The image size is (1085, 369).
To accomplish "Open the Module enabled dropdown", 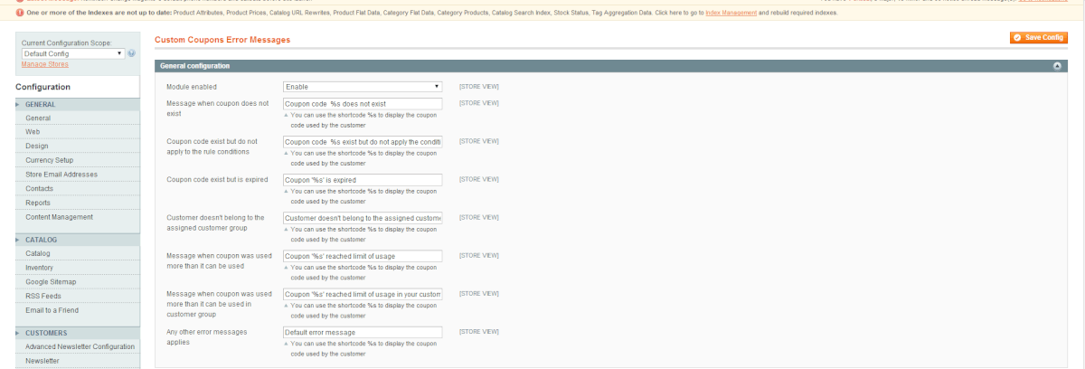I will pos(363,87).
